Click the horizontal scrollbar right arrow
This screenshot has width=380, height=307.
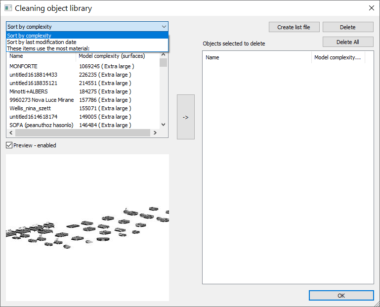tap(155, 133)
